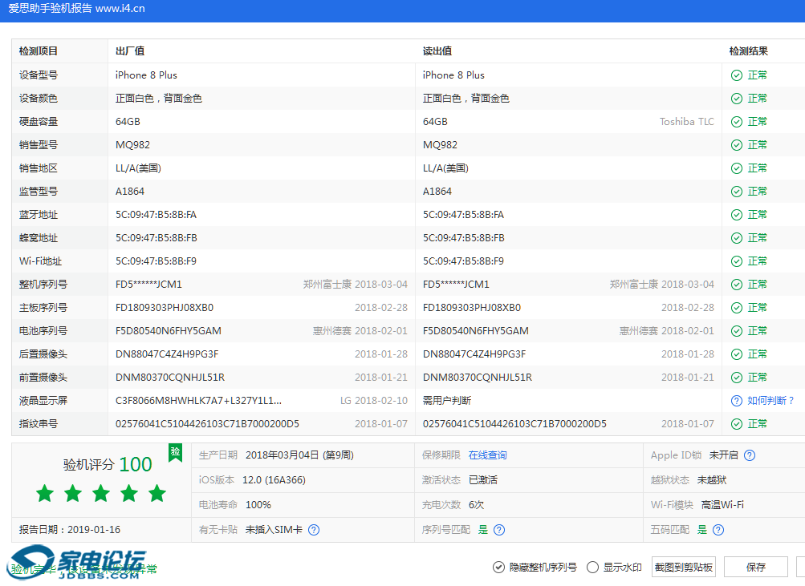
Task: Click the status check icon for 后置摄像头 row
Action: 737,354
